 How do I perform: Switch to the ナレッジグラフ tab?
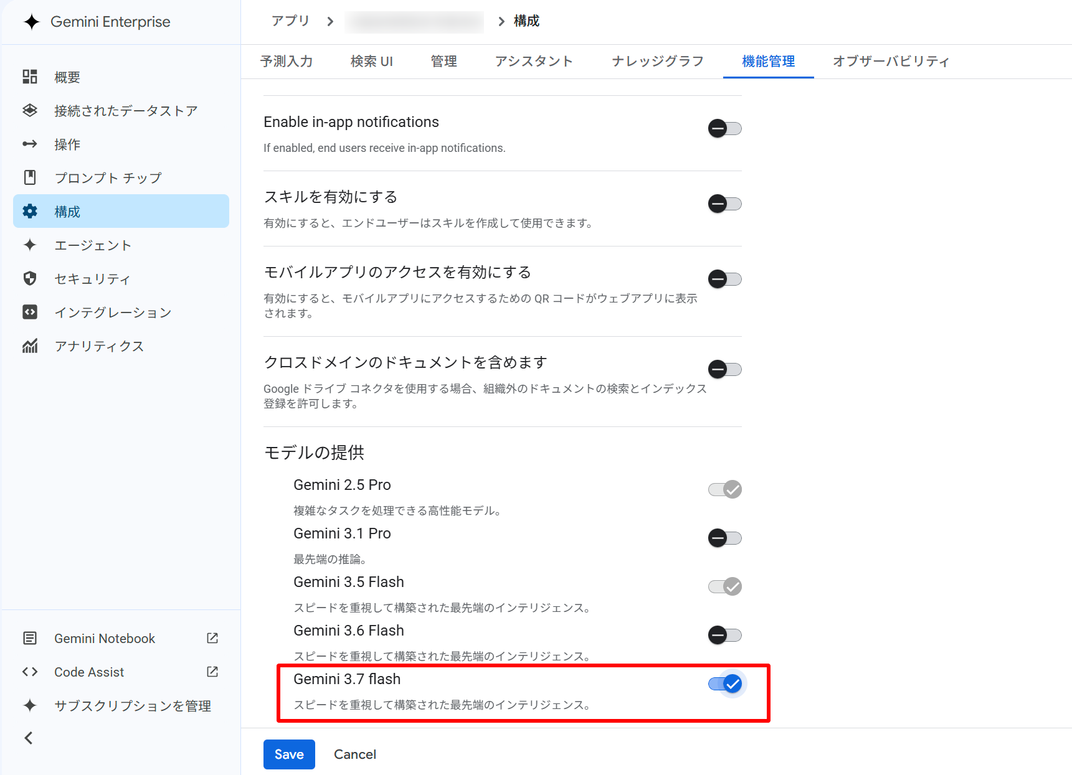point(658,61)
